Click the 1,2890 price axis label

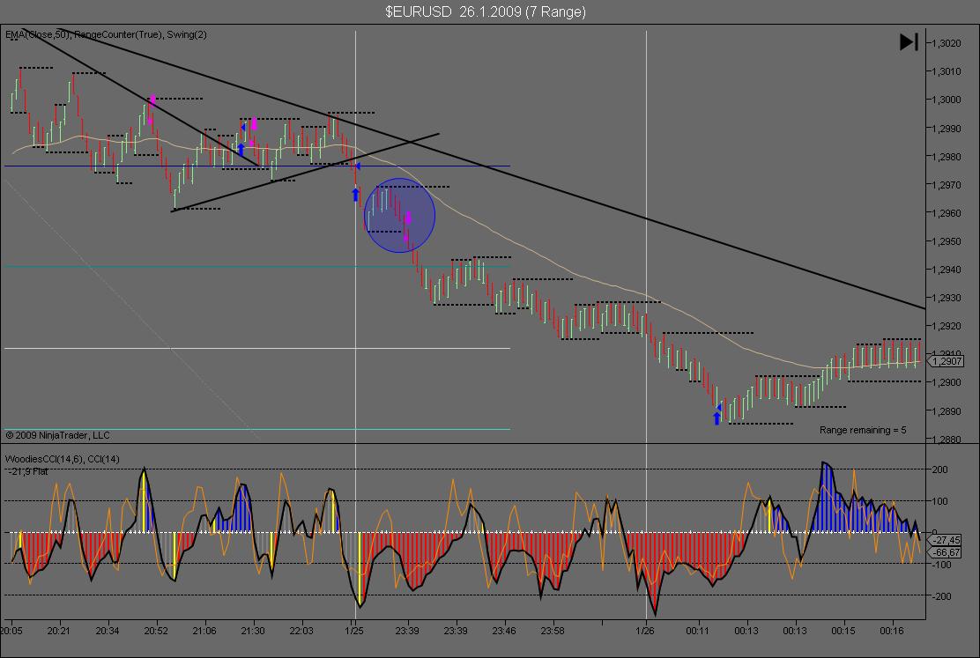(x=947, y=411)
